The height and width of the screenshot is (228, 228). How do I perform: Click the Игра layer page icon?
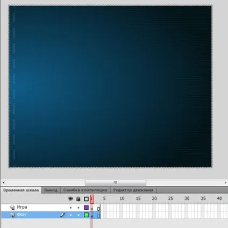pos(12,208)
